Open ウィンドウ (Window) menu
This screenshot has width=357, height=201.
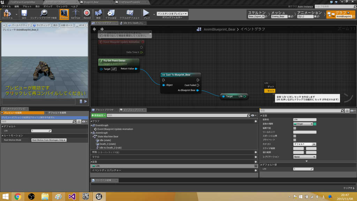(62, 6)
